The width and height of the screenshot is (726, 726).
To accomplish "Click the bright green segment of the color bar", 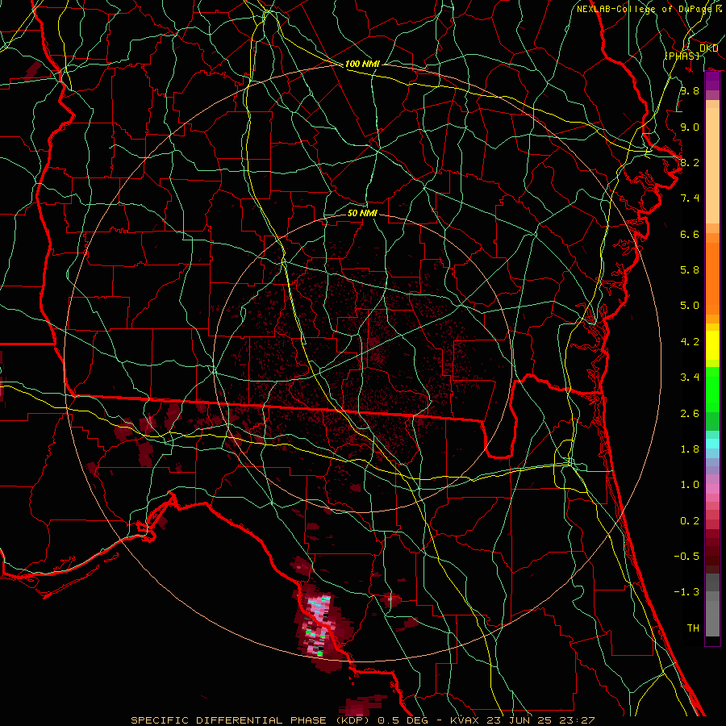I will click(x=712, y=390).
